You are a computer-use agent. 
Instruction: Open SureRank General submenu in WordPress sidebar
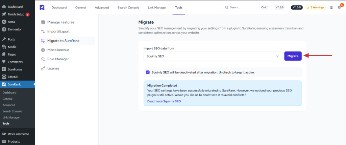coord(7,99)
